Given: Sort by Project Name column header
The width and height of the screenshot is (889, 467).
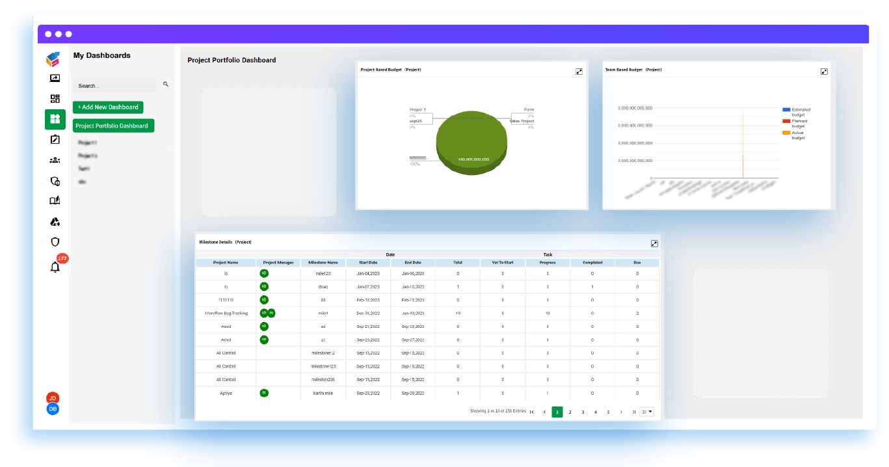Looking at the screenshot, I should point(226,263).
